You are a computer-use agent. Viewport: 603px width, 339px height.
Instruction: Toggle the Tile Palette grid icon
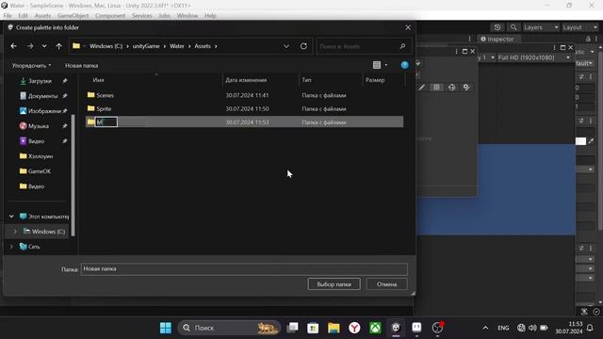(436, 88)
